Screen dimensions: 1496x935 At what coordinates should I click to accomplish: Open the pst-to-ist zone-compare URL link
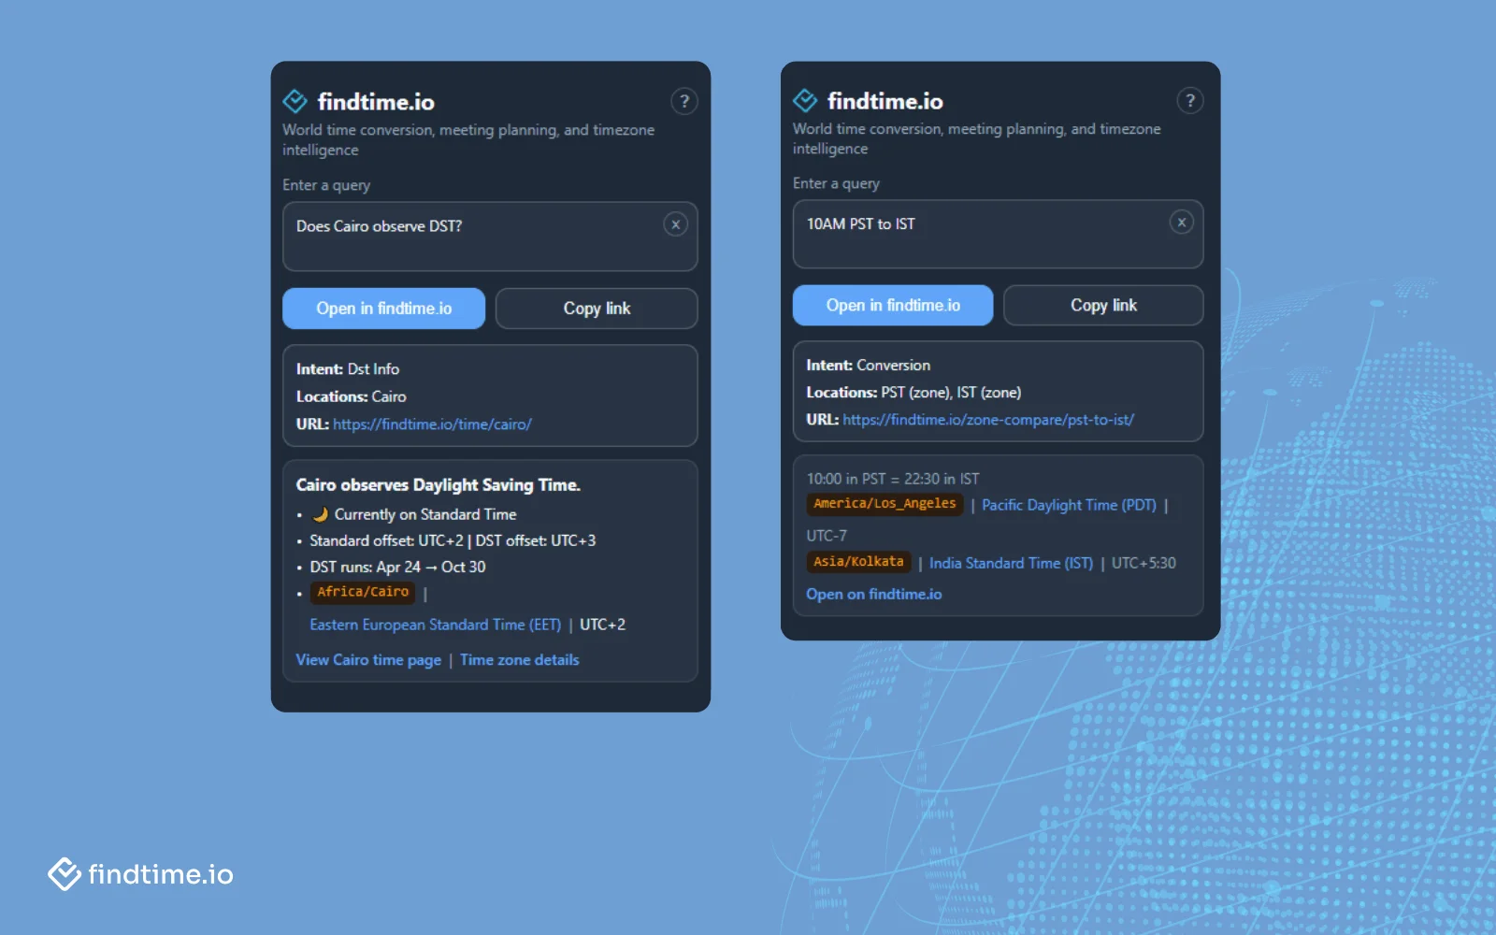point(988,420)
